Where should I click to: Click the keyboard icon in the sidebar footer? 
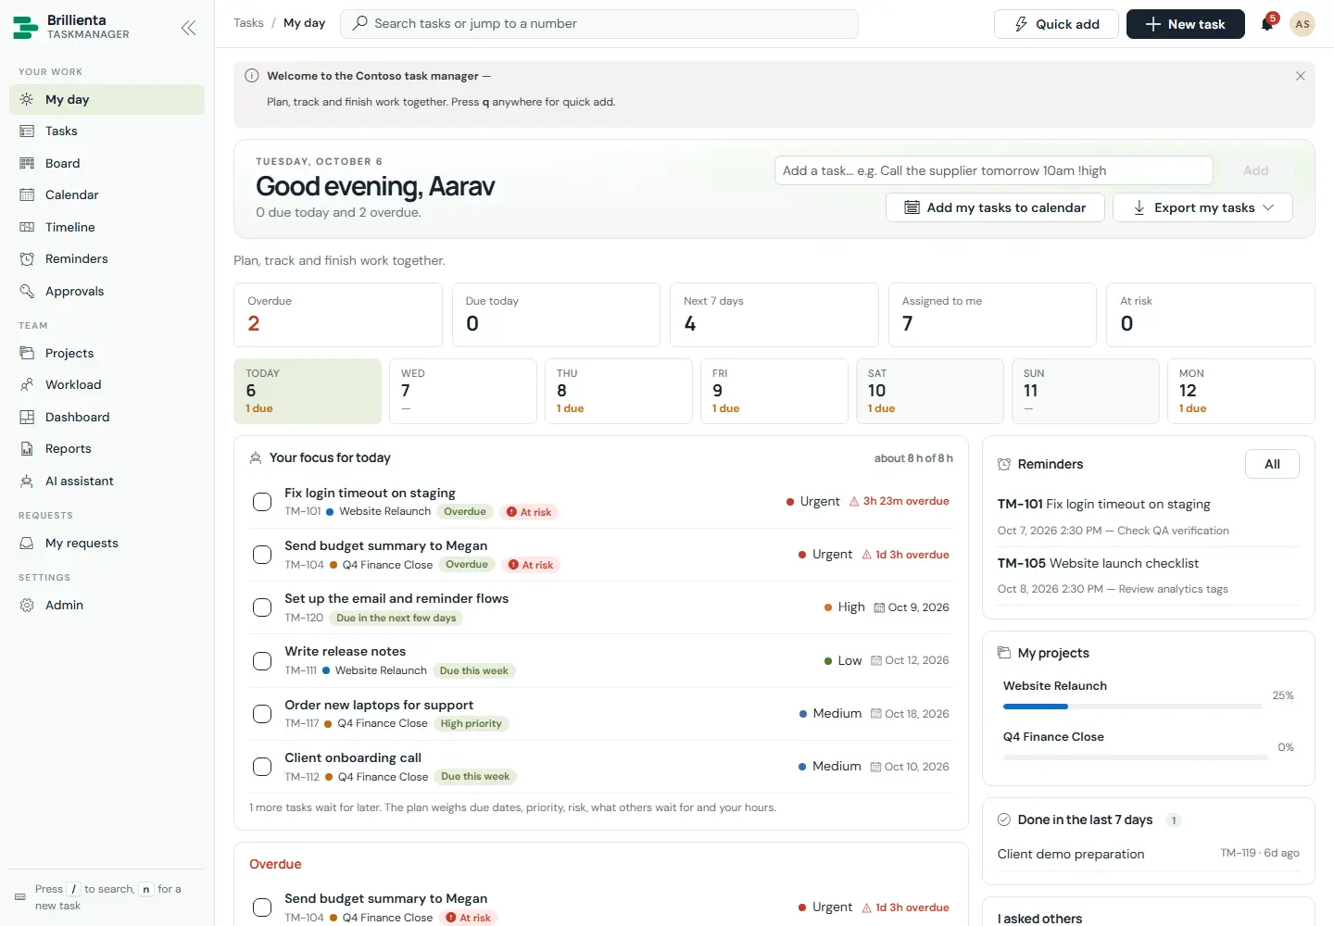click(x=20, y=896)
